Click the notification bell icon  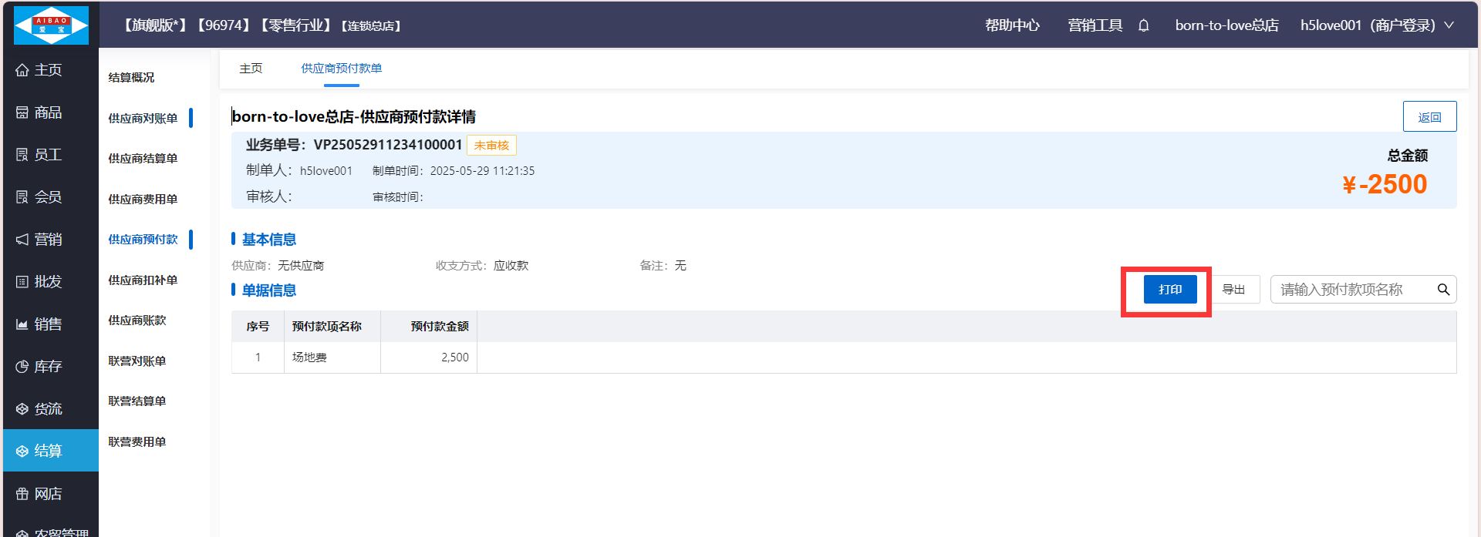click(1143, 25)
